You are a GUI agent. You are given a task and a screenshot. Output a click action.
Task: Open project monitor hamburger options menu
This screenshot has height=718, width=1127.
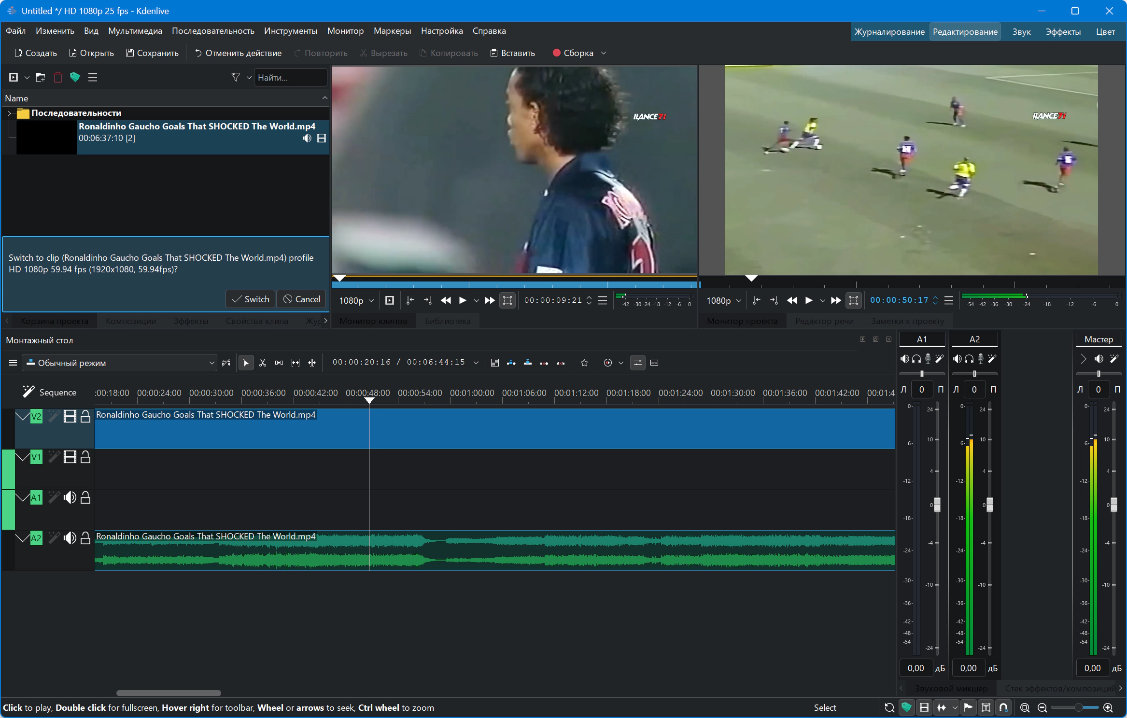(x=949, y=300)
